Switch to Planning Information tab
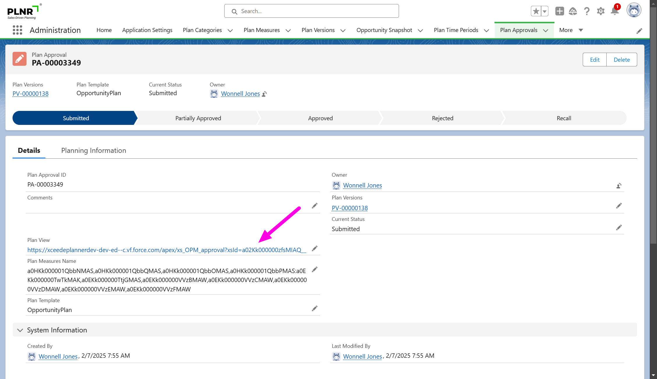This screenshot has height=379, width=657. pos(93,150)
